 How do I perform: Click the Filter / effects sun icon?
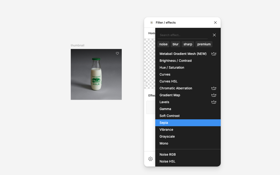pyautogui.click(x=152, y=23)
